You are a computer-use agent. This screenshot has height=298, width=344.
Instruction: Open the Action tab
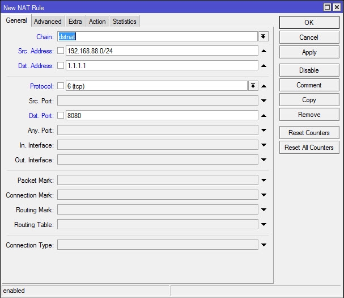(97, 22)
